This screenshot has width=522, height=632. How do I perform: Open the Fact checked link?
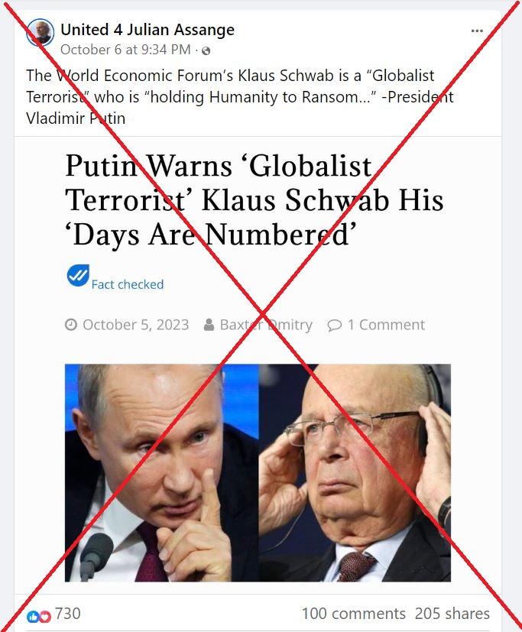click(x=128, y=284)
